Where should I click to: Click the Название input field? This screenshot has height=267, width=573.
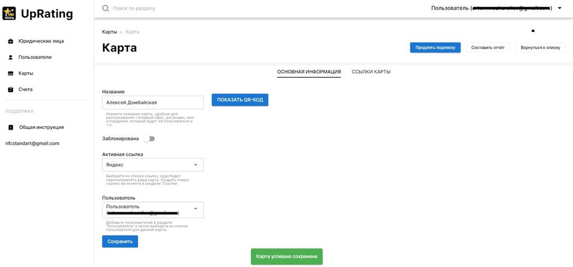153,102
